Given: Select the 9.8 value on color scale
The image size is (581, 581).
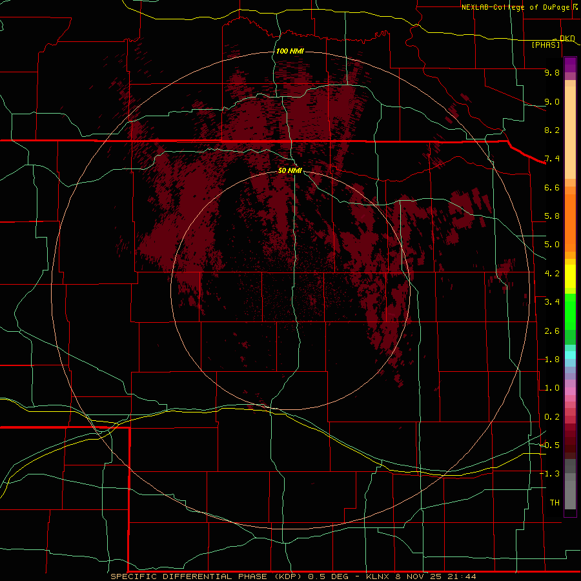Looking at the screenshot, I should coord(552,72).
